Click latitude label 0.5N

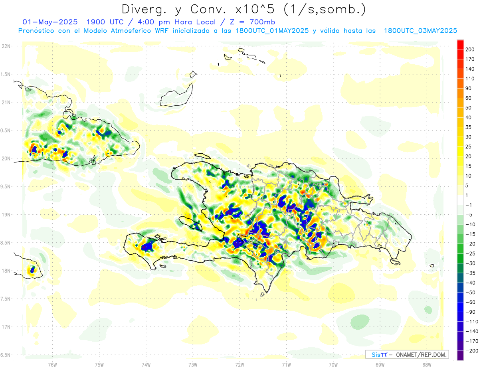tap(6, 131)
